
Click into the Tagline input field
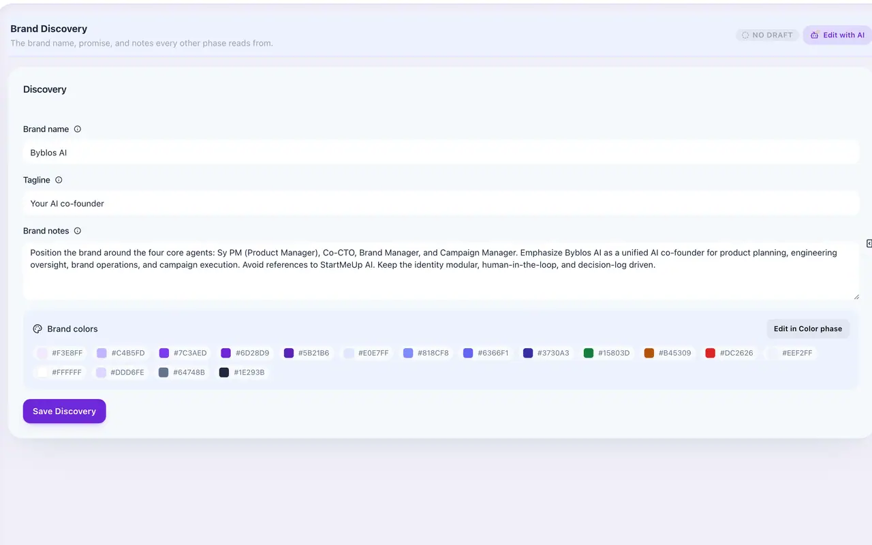(441, 203)
